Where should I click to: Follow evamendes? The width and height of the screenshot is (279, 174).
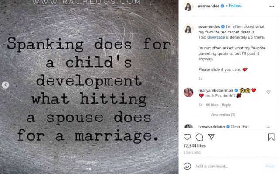[235, 7]
